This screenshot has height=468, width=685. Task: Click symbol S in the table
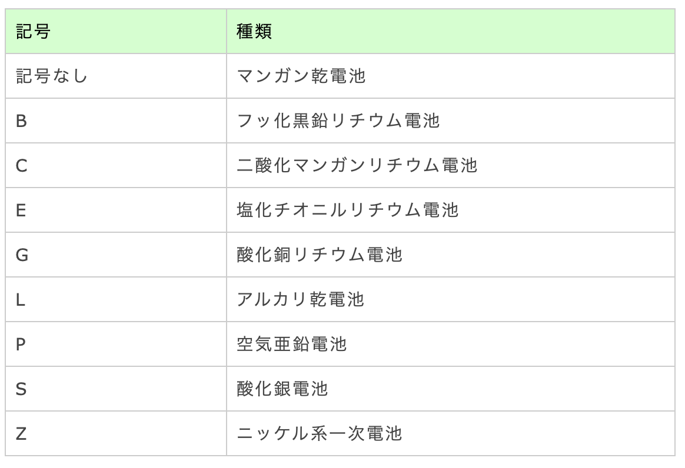click(21, 389)
